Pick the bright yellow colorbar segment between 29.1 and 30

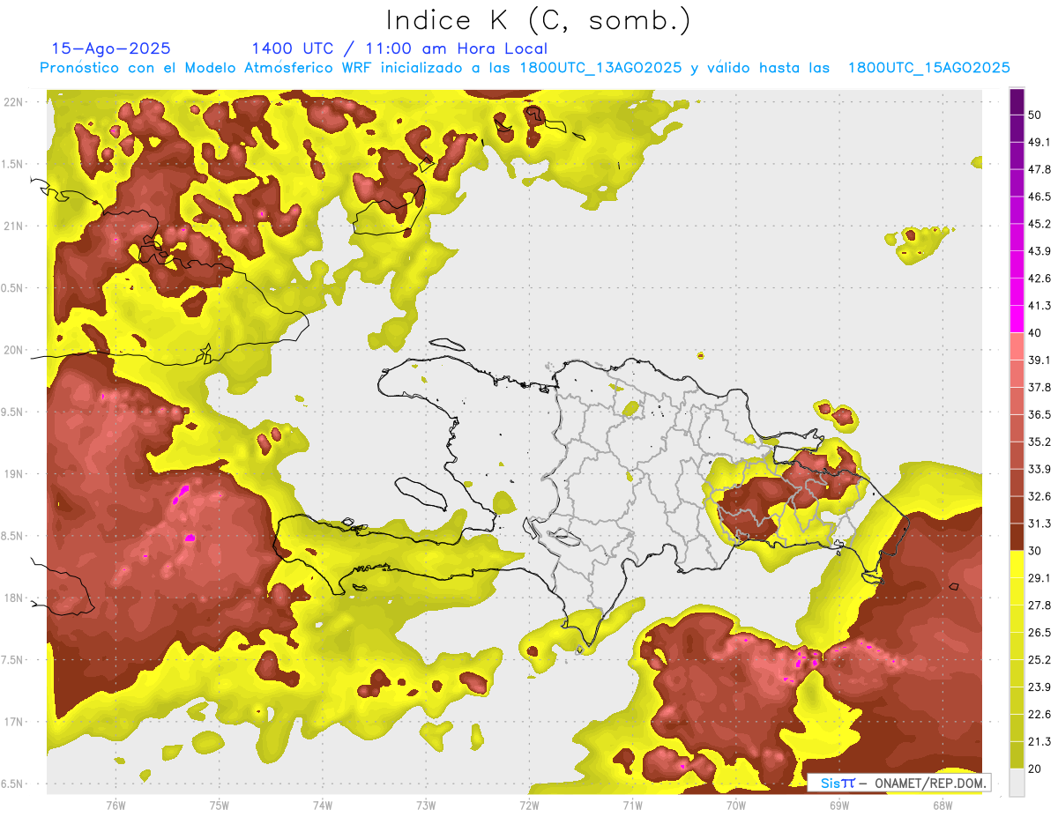pyautogui.click(x=1017, y=564)
